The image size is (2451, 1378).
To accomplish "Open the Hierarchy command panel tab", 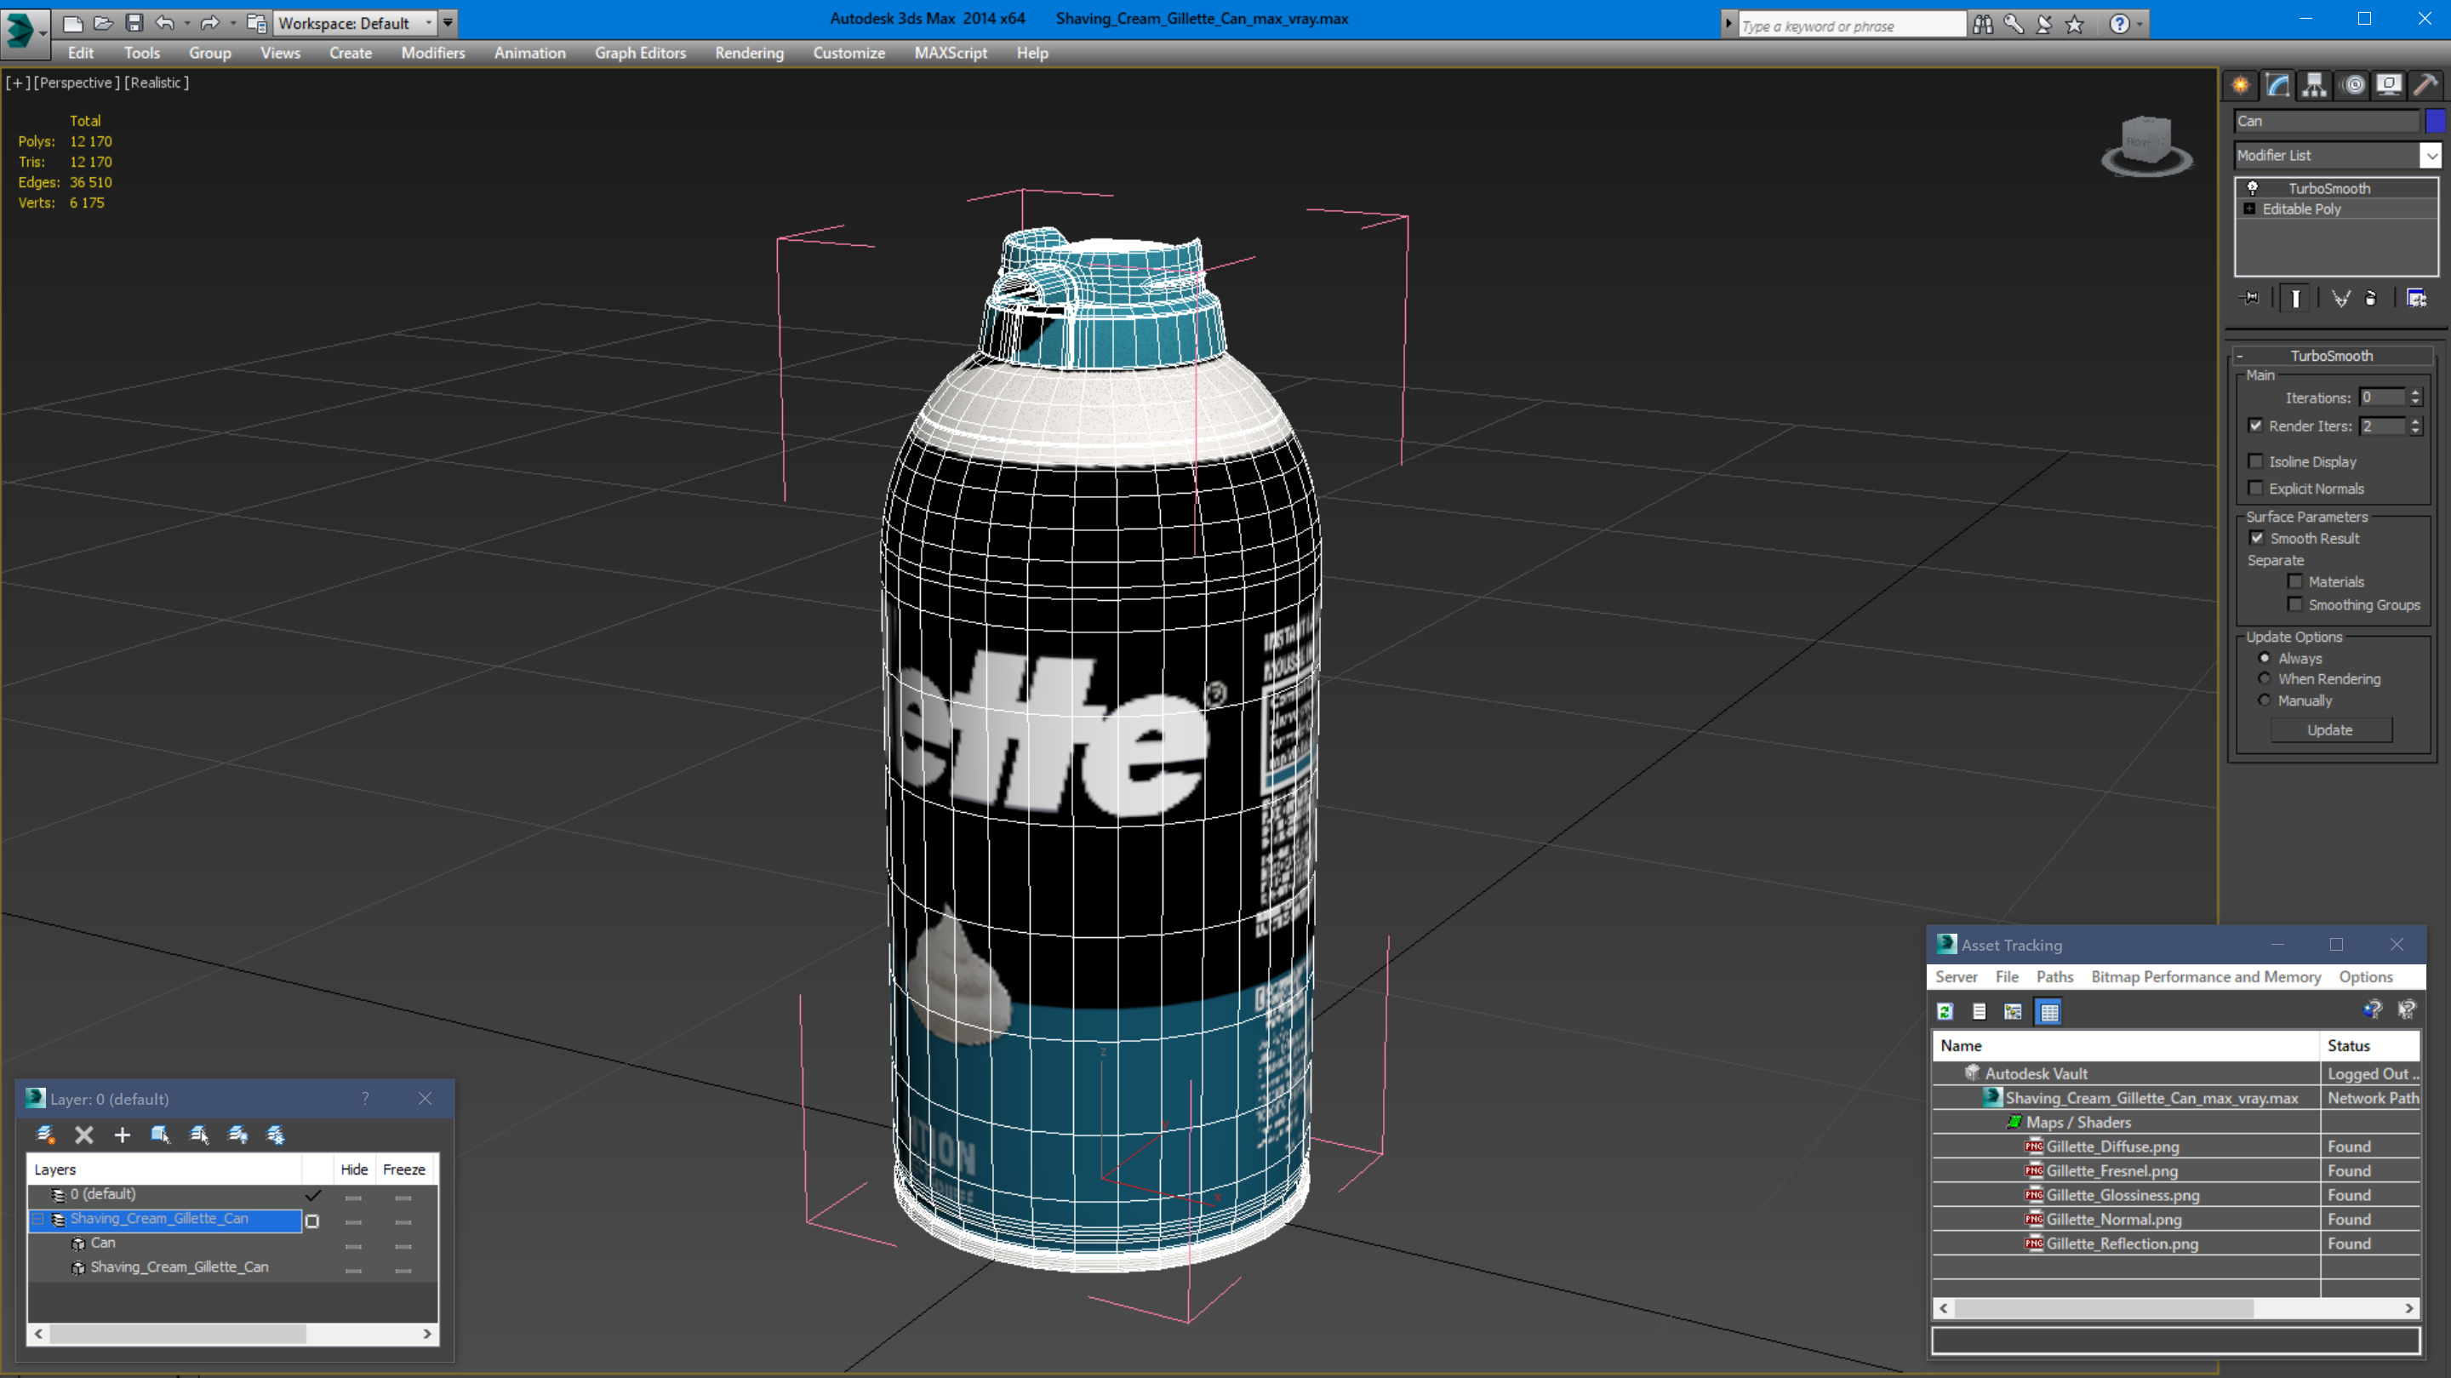I will [2315, 86].
